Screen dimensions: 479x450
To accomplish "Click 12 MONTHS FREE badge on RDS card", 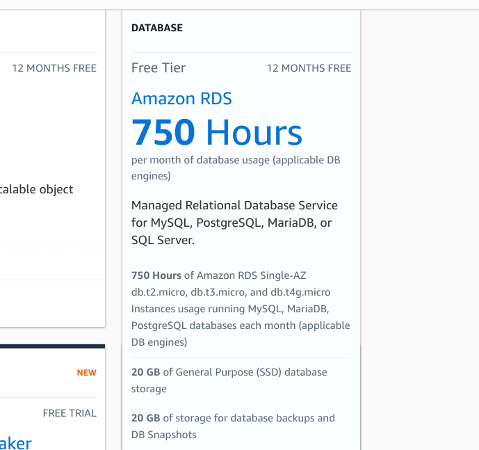I will pyautogui.click(x=309, y=68).
